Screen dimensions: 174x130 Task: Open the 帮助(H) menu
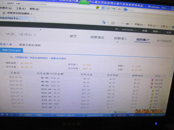pos(34,9)
